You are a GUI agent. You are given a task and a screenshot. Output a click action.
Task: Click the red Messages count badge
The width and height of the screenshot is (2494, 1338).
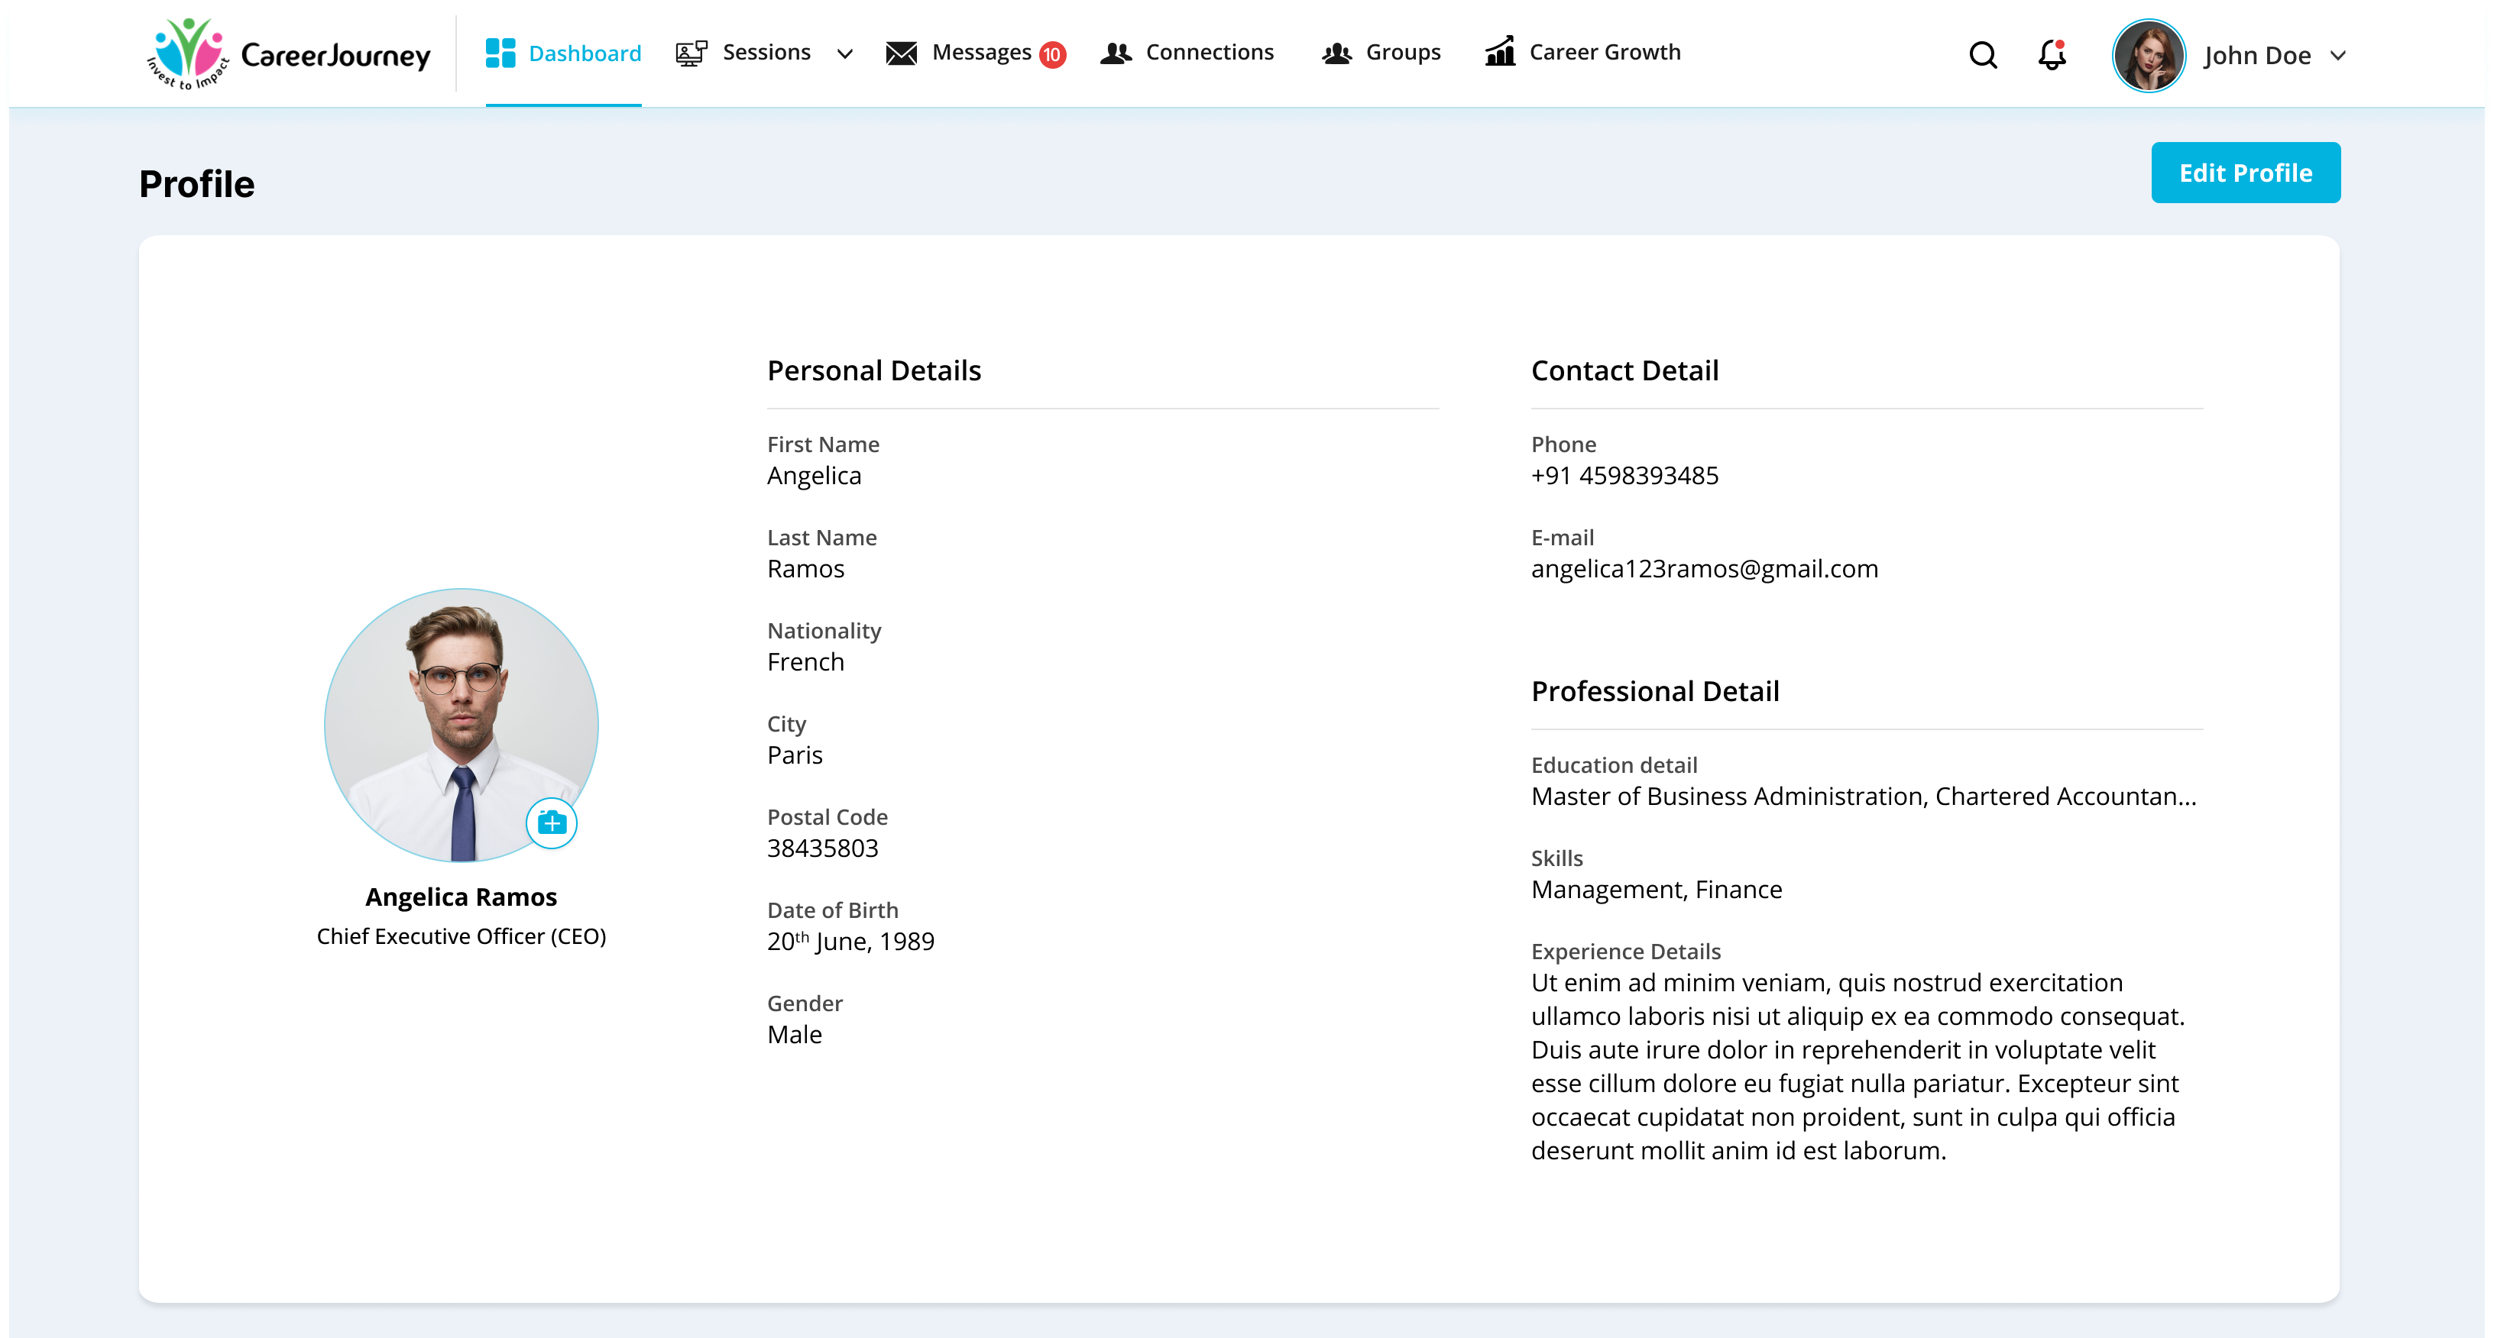(x=1052, y=55)
